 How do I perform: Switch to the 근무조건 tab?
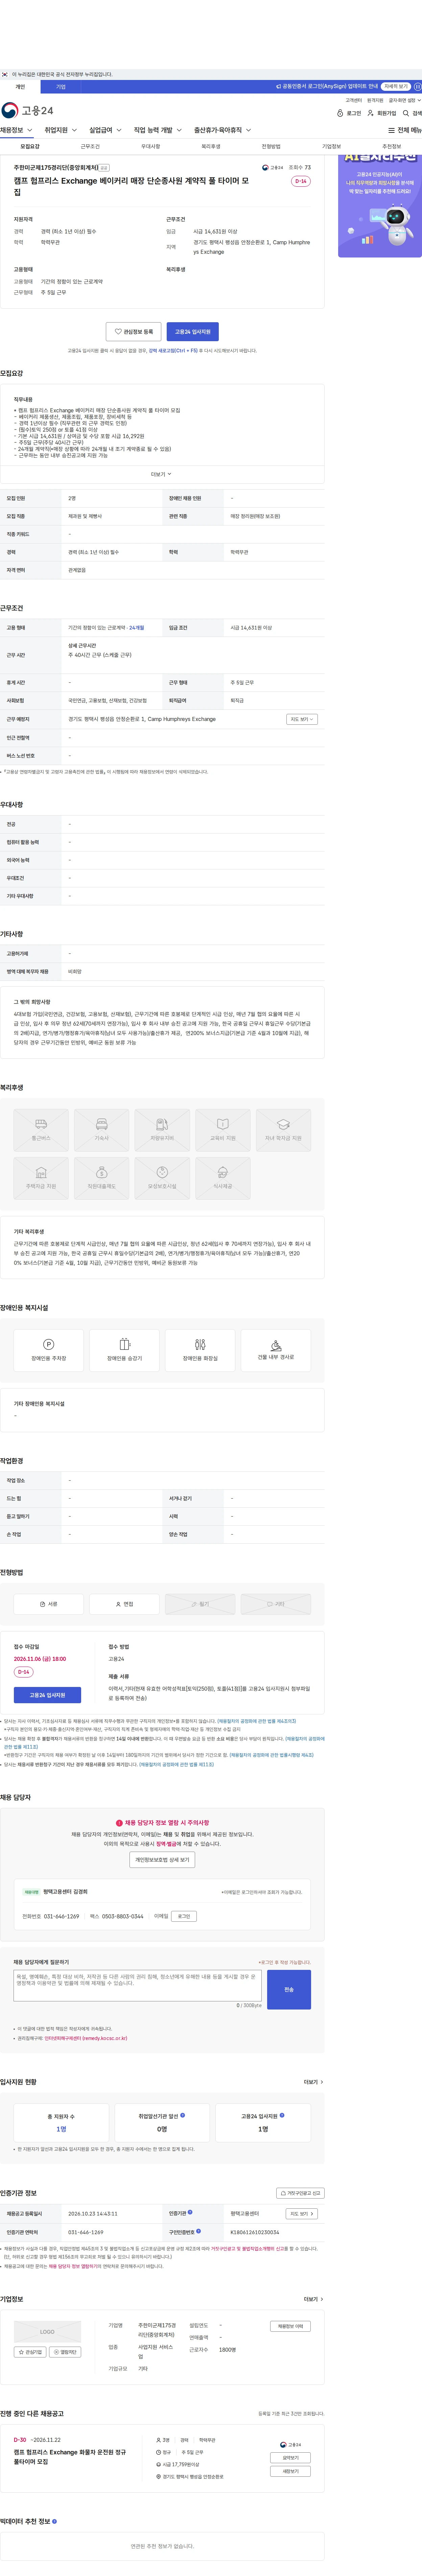[90, 146]
